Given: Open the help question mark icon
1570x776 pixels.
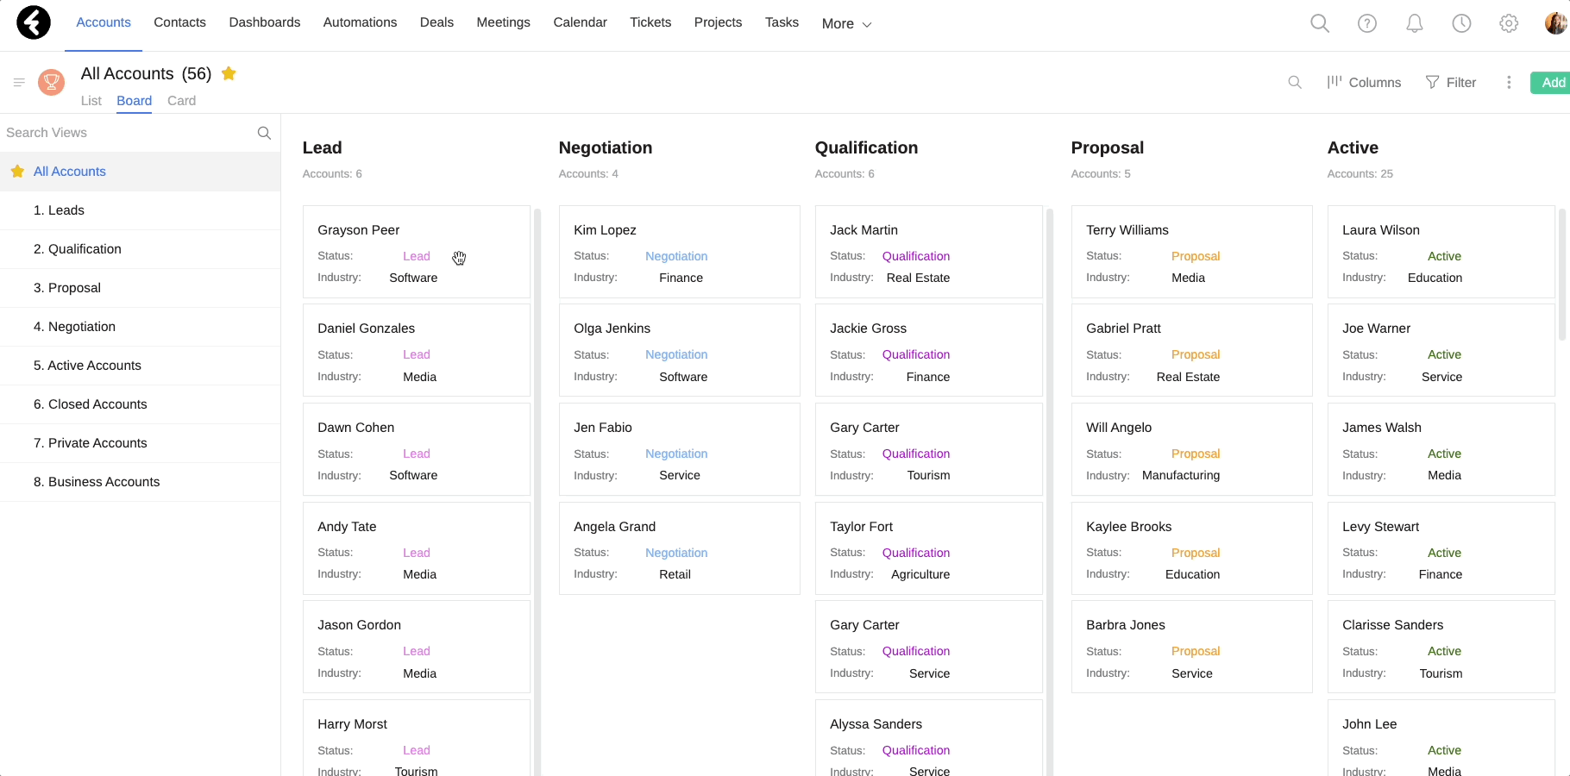Looking at the screenshot, I should [x=1367, y=23].
